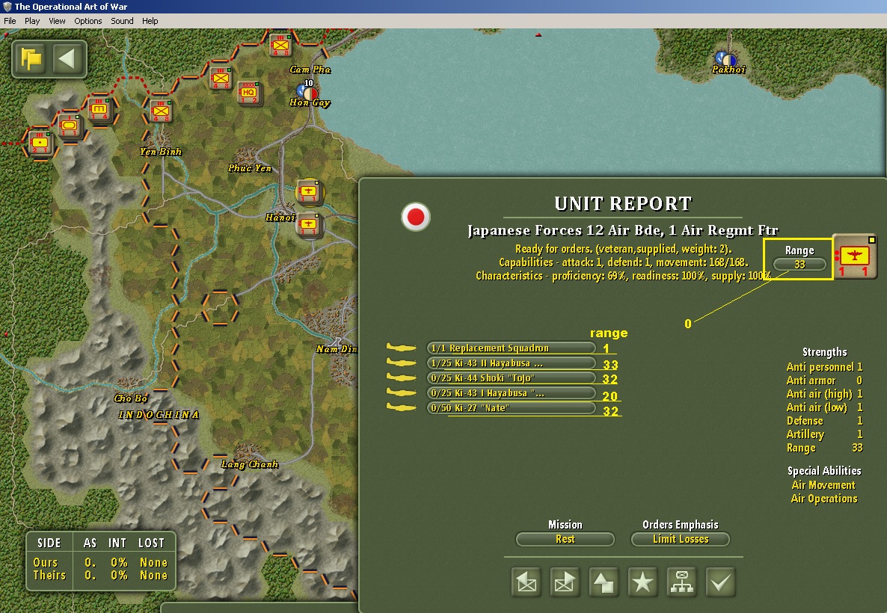Click the Air Movement special ability
Screen dimensions: 887x613
point(823,485)
